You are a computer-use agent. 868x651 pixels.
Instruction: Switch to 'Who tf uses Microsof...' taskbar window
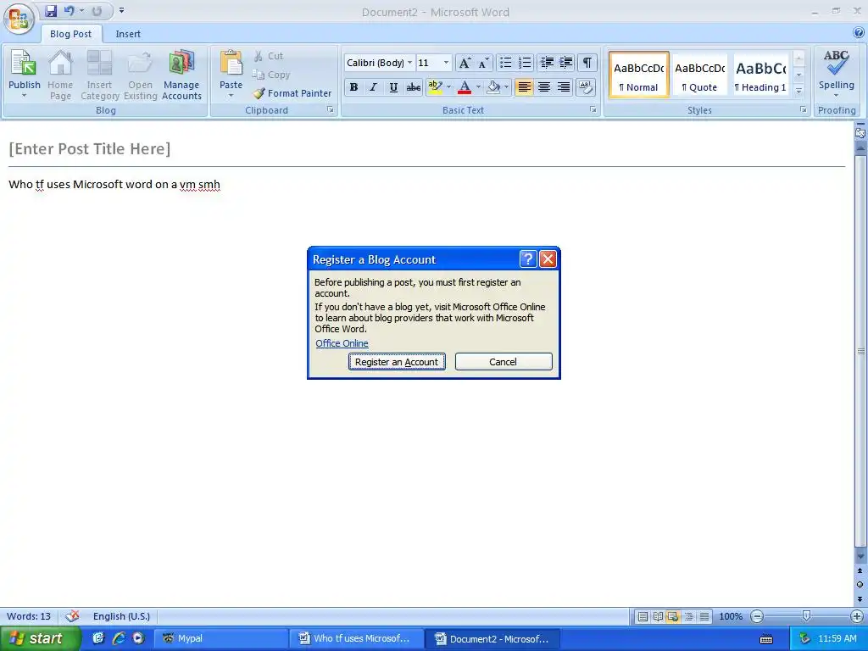[x=357, y=638]
